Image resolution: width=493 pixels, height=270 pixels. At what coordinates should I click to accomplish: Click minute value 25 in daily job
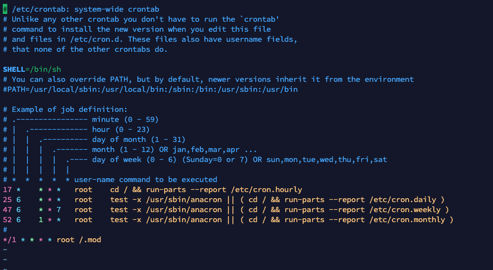tap(7, 200)
